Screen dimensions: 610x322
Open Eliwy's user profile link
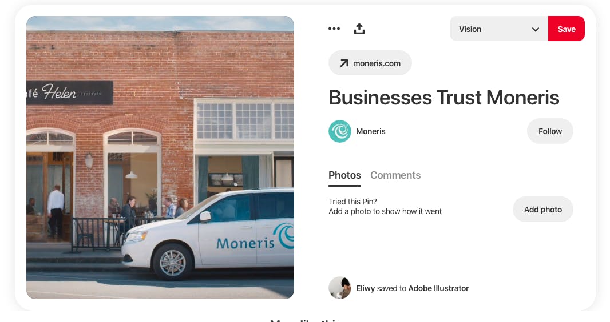point(365,289)
